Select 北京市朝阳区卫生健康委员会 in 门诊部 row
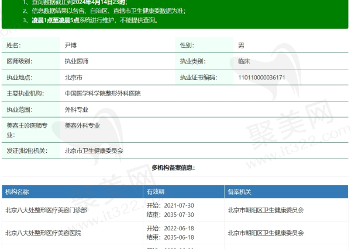This screenshot has width=351, height=249. pos(266,210)
